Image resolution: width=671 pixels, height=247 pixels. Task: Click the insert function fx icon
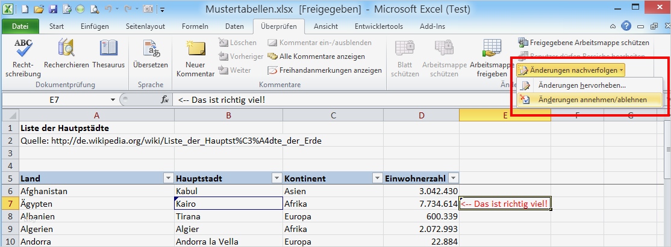pyautogui.click(x=164, y=100)
